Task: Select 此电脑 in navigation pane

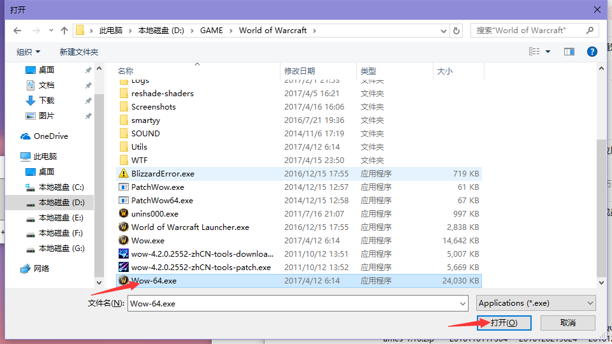Action: pos(45,157)
